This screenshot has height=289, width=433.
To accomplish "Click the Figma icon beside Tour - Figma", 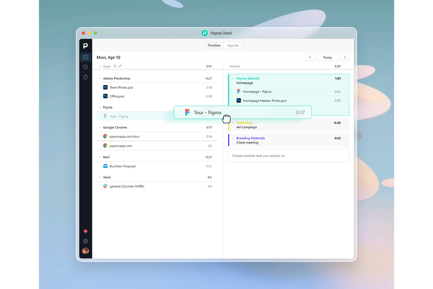I will [x=105, y=116].
